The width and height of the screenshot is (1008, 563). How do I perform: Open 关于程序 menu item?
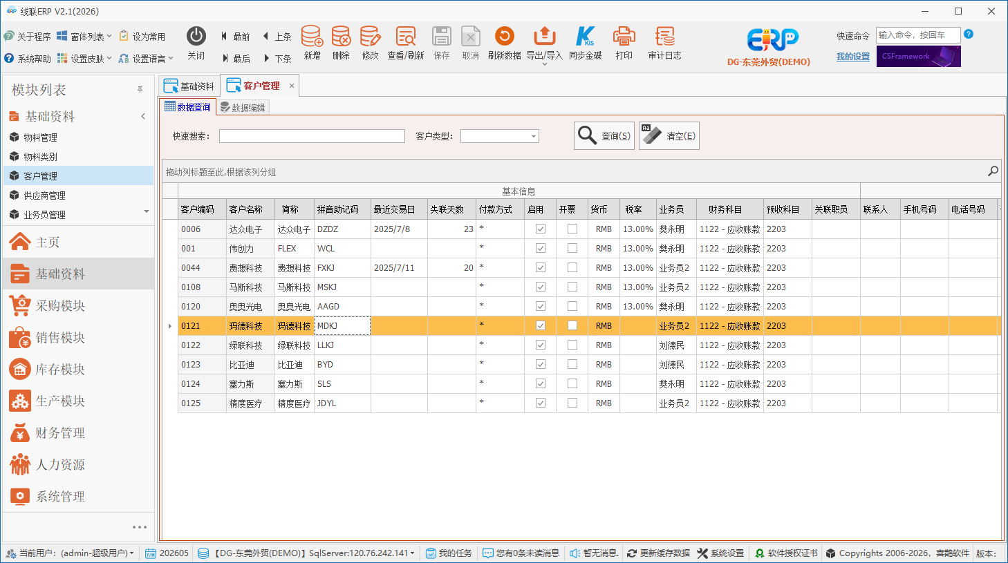click(x=28, y=36)
